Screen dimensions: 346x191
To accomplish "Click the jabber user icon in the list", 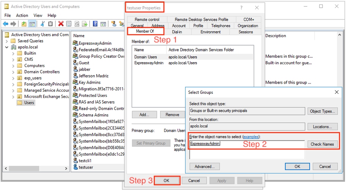I will [x=76, y=69].
